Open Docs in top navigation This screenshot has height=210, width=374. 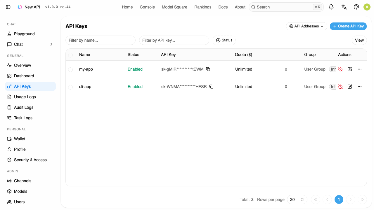223,7
